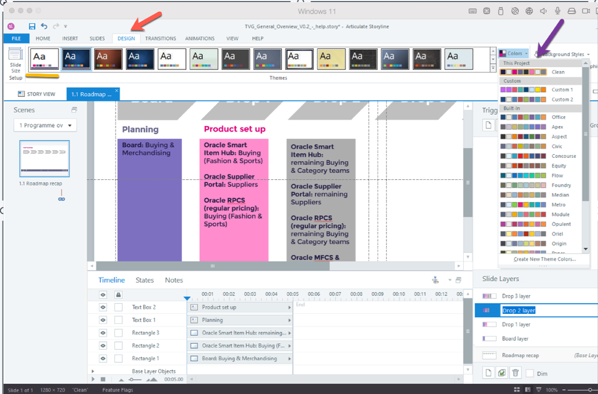Click the Save disk icon
598x394 pixels.
(x=32, y=26)
